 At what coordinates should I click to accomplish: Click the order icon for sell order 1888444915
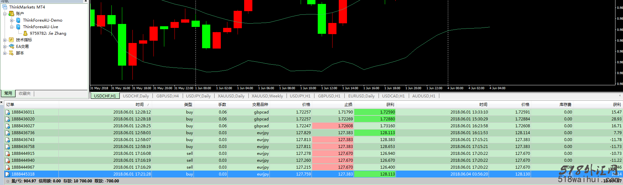(x=8, y=154)
